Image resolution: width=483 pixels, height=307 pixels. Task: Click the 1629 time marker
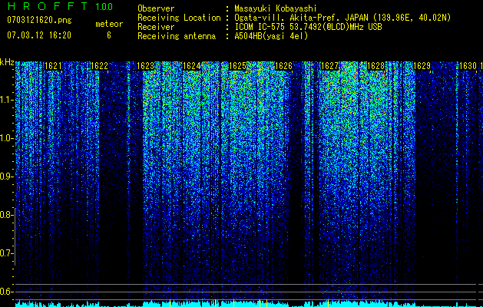(422, 66)
